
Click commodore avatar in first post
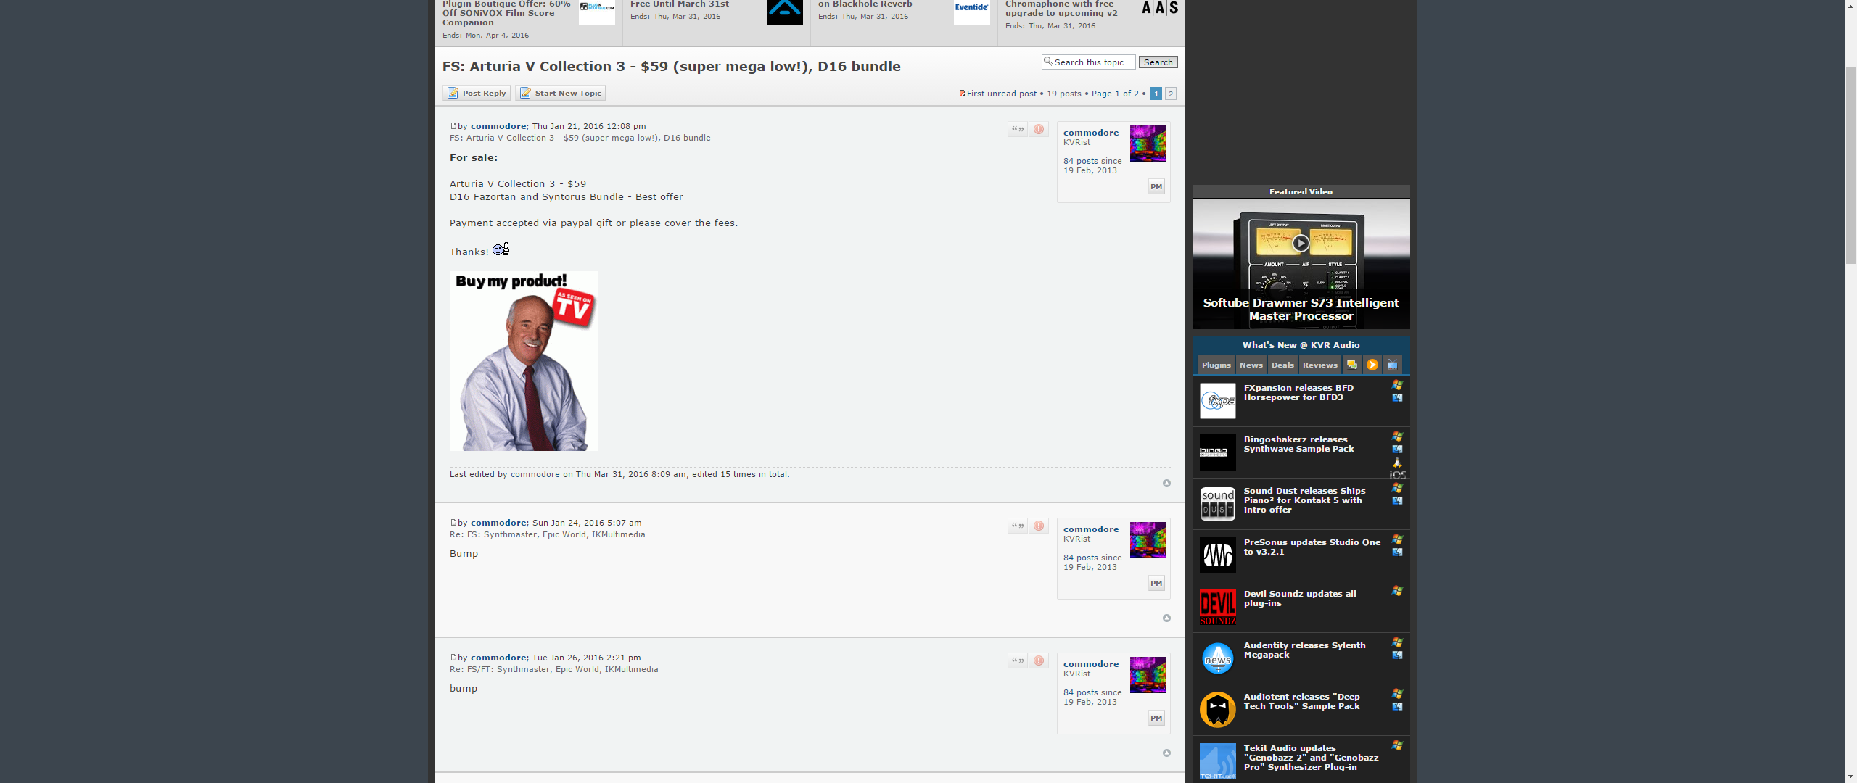pyautogui.click(x=1148, y=144)
